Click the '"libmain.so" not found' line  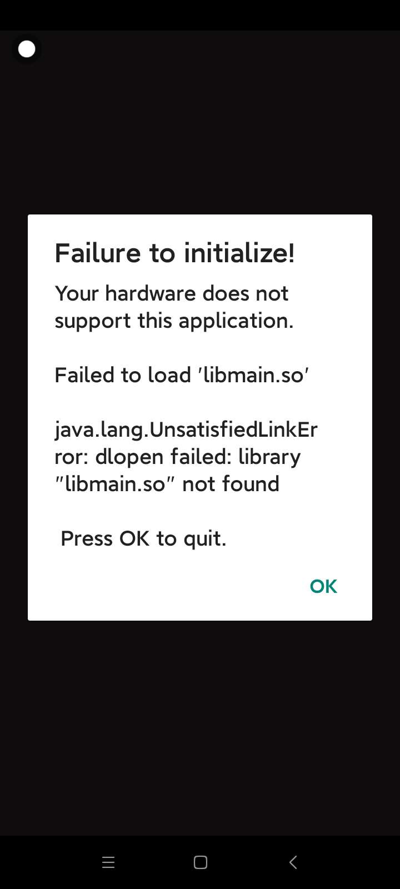(x=167, y=484)
